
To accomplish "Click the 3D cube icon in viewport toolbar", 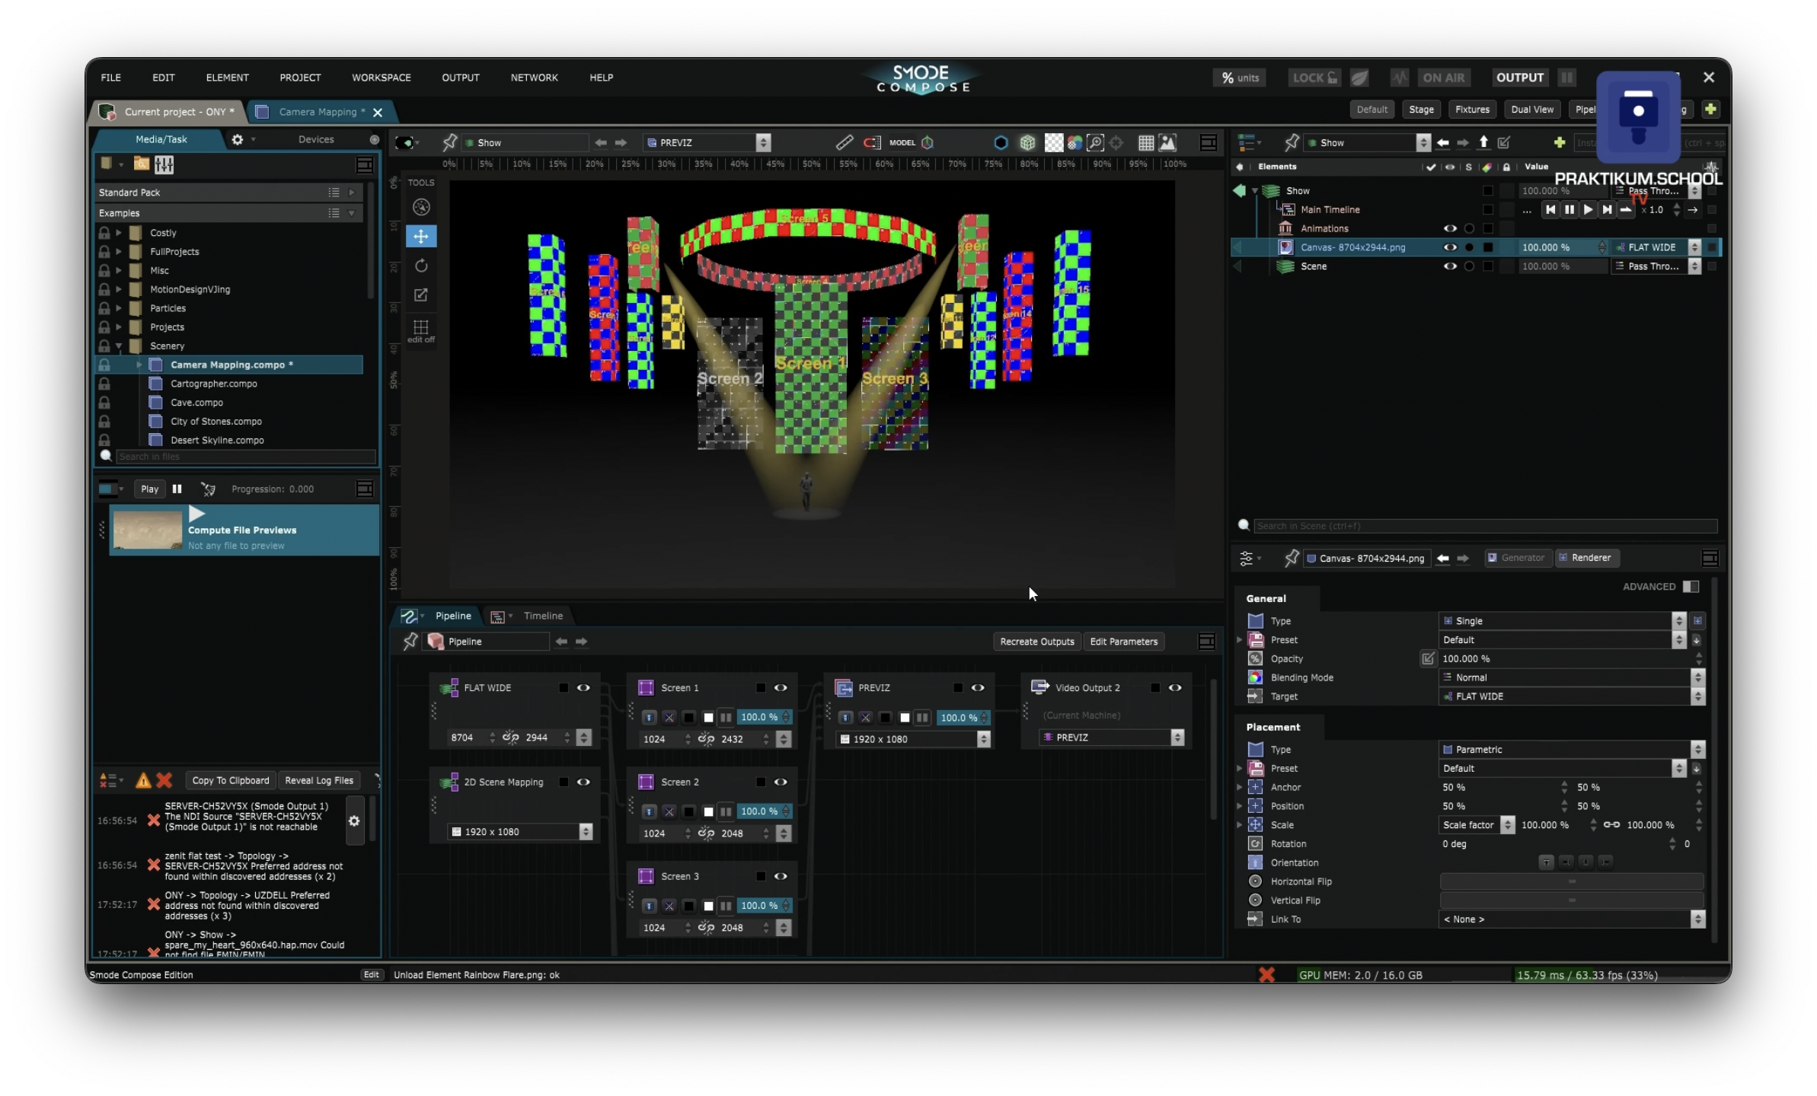I will click(1027, 142).
